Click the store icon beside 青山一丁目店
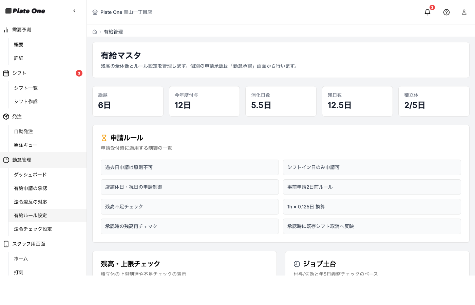 (95, 12)
